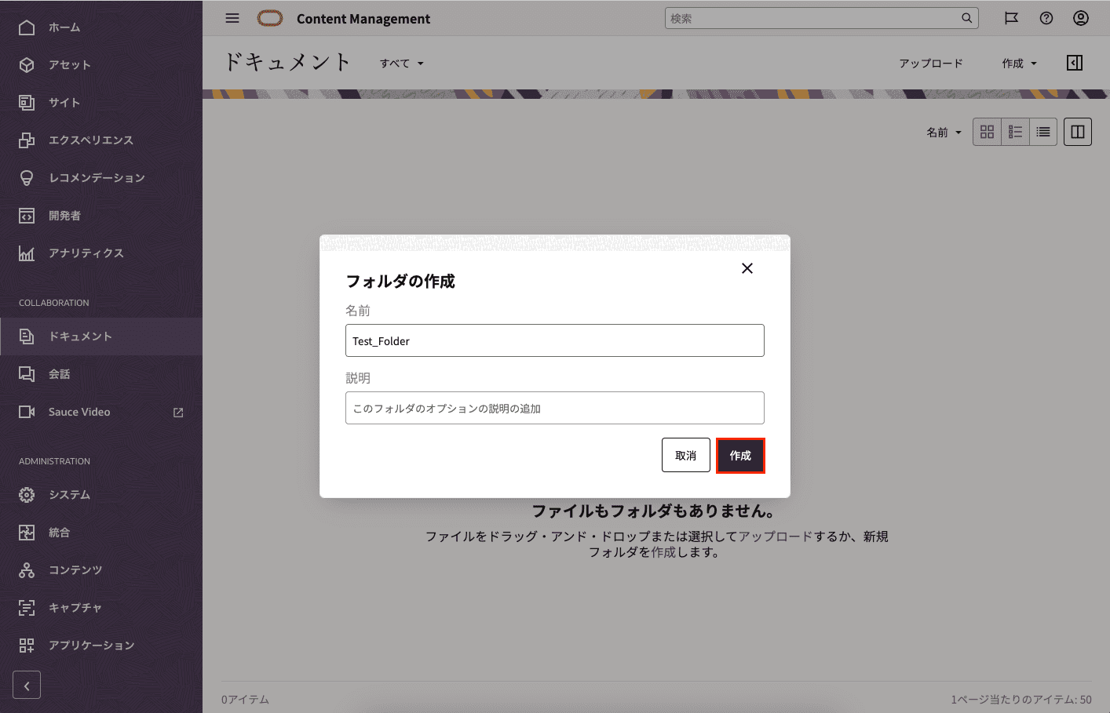
Task: Open the user profile icon
Action: point(1080,18)
